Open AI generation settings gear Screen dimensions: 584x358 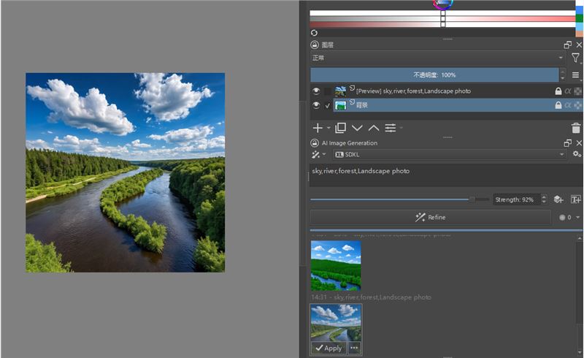click(577, 154)
